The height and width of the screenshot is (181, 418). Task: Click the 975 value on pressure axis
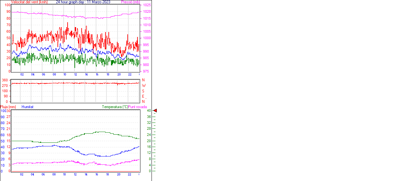click(146, 71)
